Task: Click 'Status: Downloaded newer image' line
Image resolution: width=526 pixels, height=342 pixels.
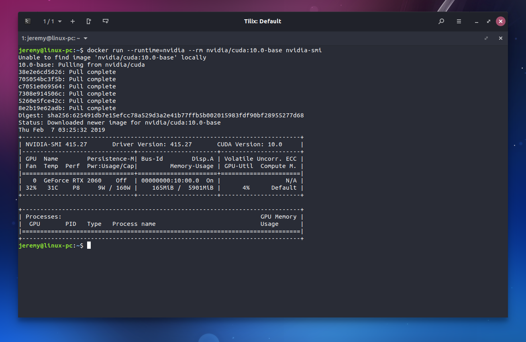Action: click(x=120, y=123)
